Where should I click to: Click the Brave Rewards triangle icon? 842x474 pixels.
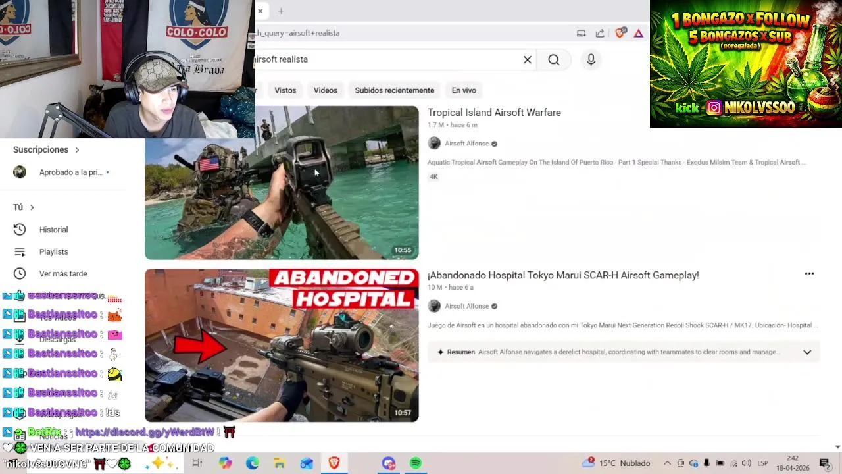[x=639, y=33]
